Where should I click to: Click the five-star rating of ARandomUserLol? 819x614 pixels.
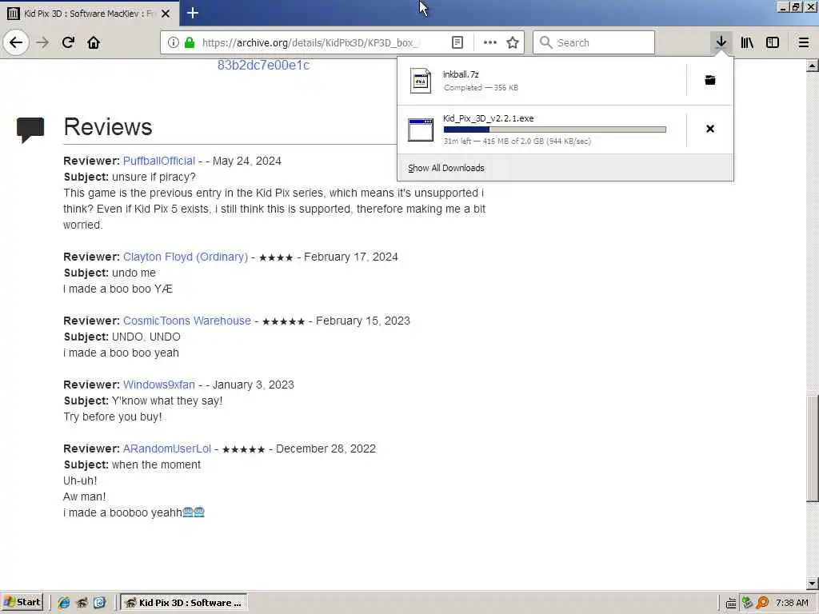coord(243,449)
